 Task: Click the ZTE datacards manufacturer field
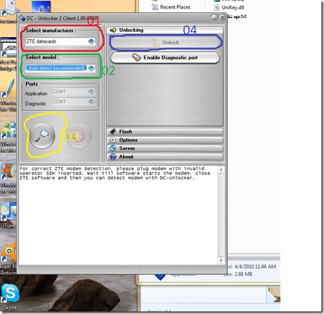60,42
